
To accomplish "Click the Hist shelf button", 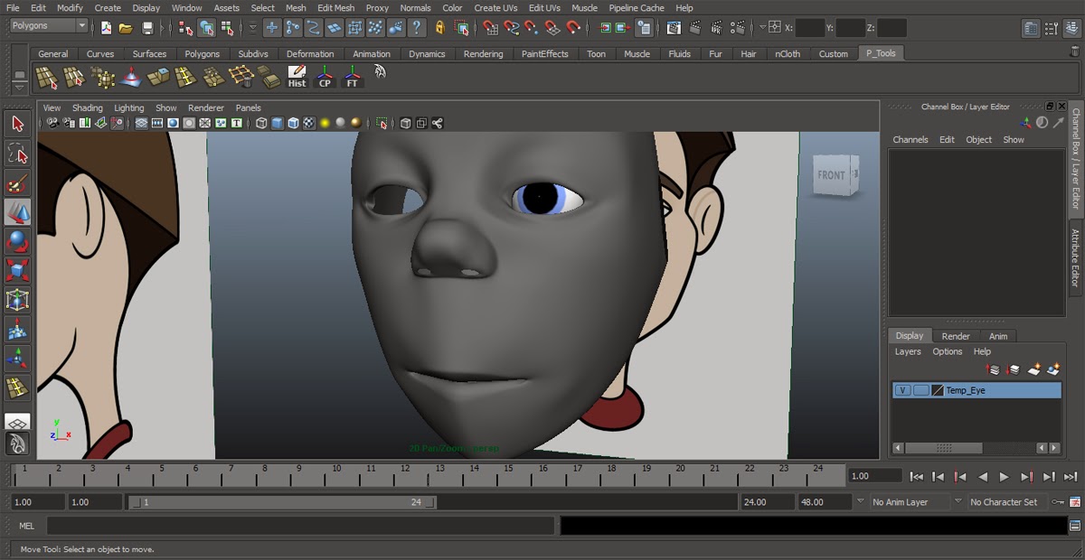I will [x=297, y=77].
